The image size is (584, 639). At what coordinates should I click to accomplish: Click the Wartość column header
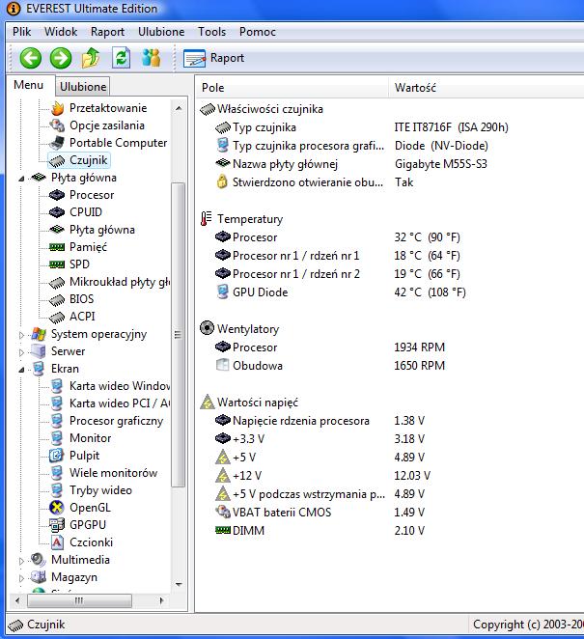pos(486,88)
